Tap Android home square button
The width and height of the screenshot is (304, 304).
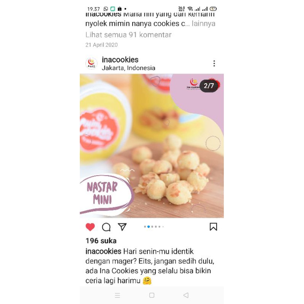tap(152, 295)
